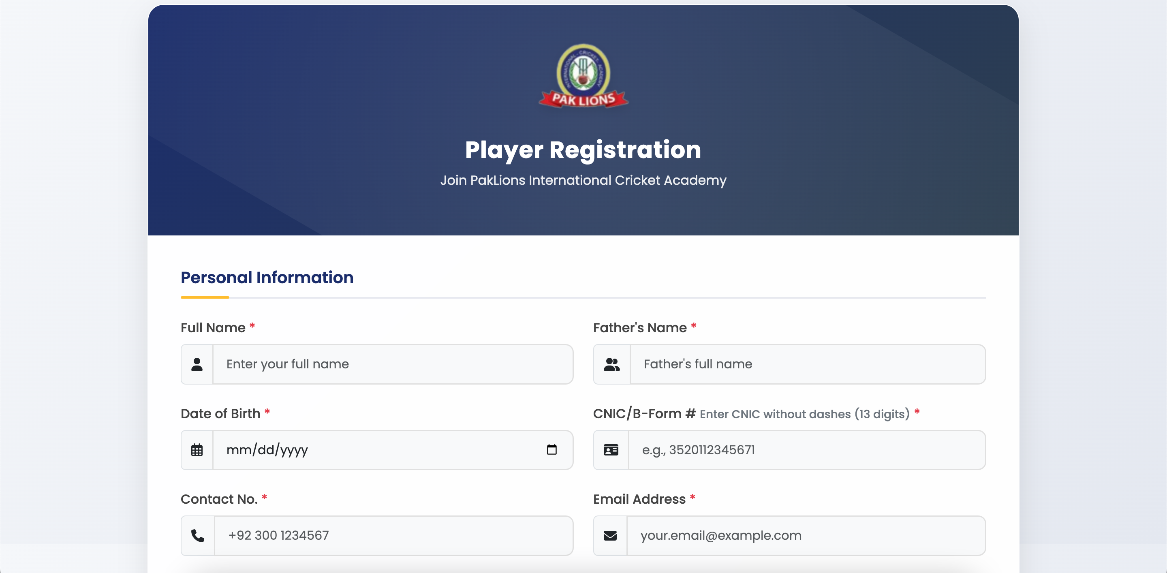Click the mm/dd/yyyy date of birth field

(362, 450)
